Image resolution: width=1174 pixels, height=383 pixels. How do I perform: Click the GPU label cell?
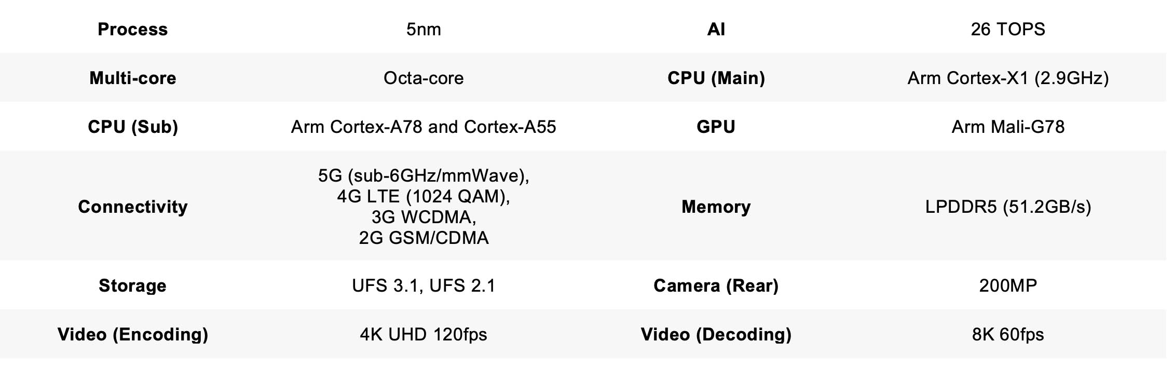[716, 127]
